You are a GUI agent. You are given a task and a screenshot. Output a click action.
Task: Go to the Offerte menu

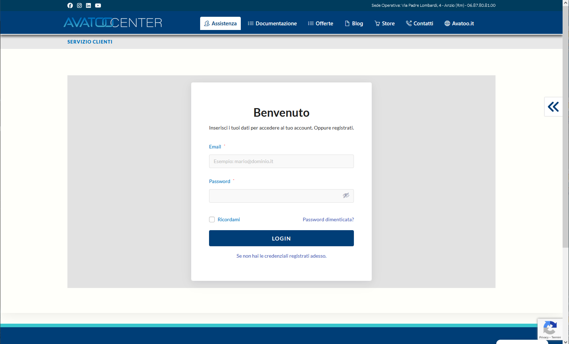320,24
